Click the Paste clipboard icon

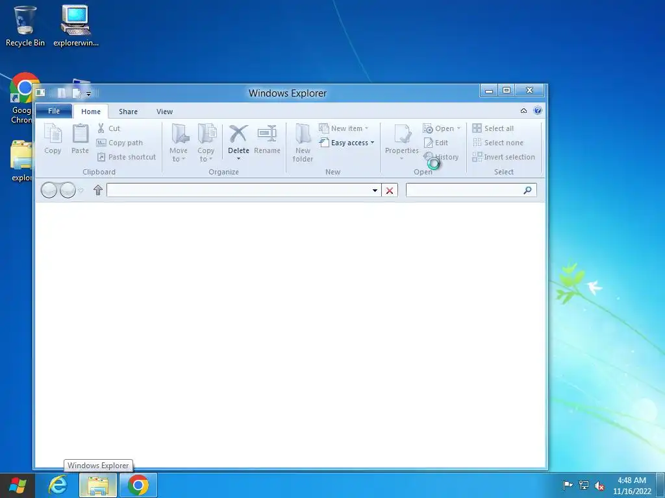pos(80,139)
